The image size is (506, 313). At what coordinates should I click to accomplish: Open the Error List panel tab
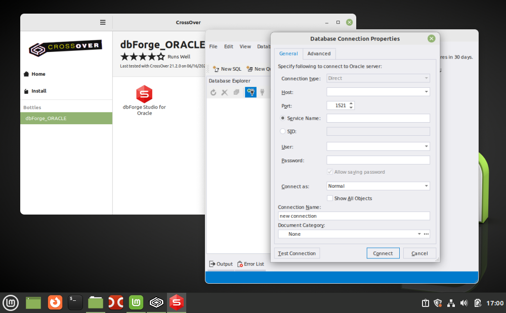[x=251, y=264]
